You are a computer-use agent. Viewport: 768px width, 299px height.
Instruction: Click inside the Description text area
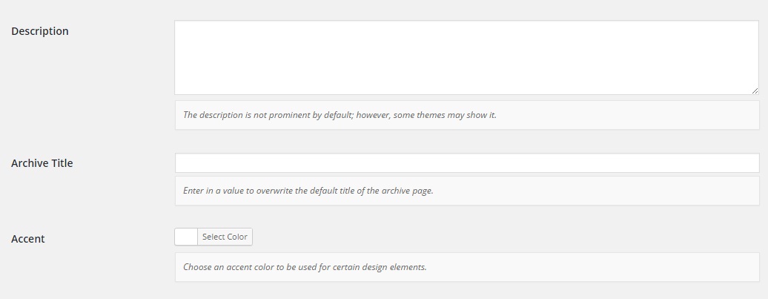click(x=467, y=57)
